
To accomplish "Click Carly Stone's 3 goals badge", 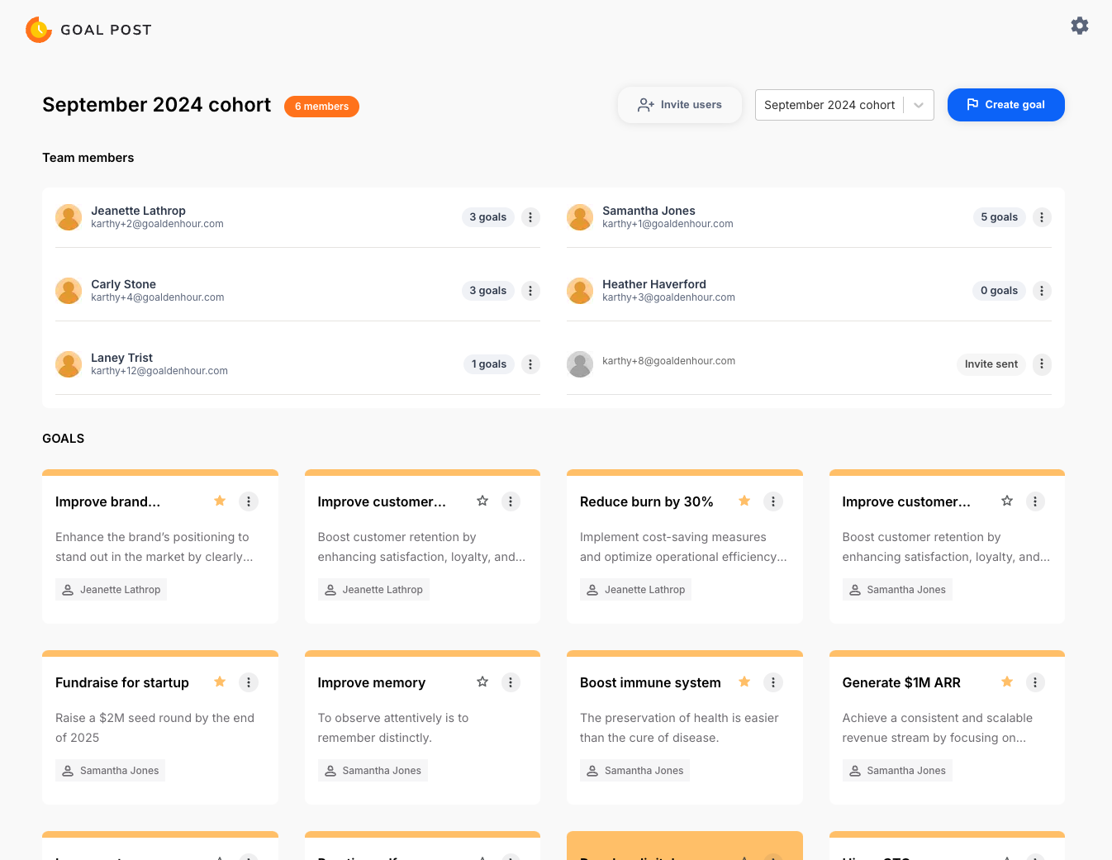I will (487, 291).
